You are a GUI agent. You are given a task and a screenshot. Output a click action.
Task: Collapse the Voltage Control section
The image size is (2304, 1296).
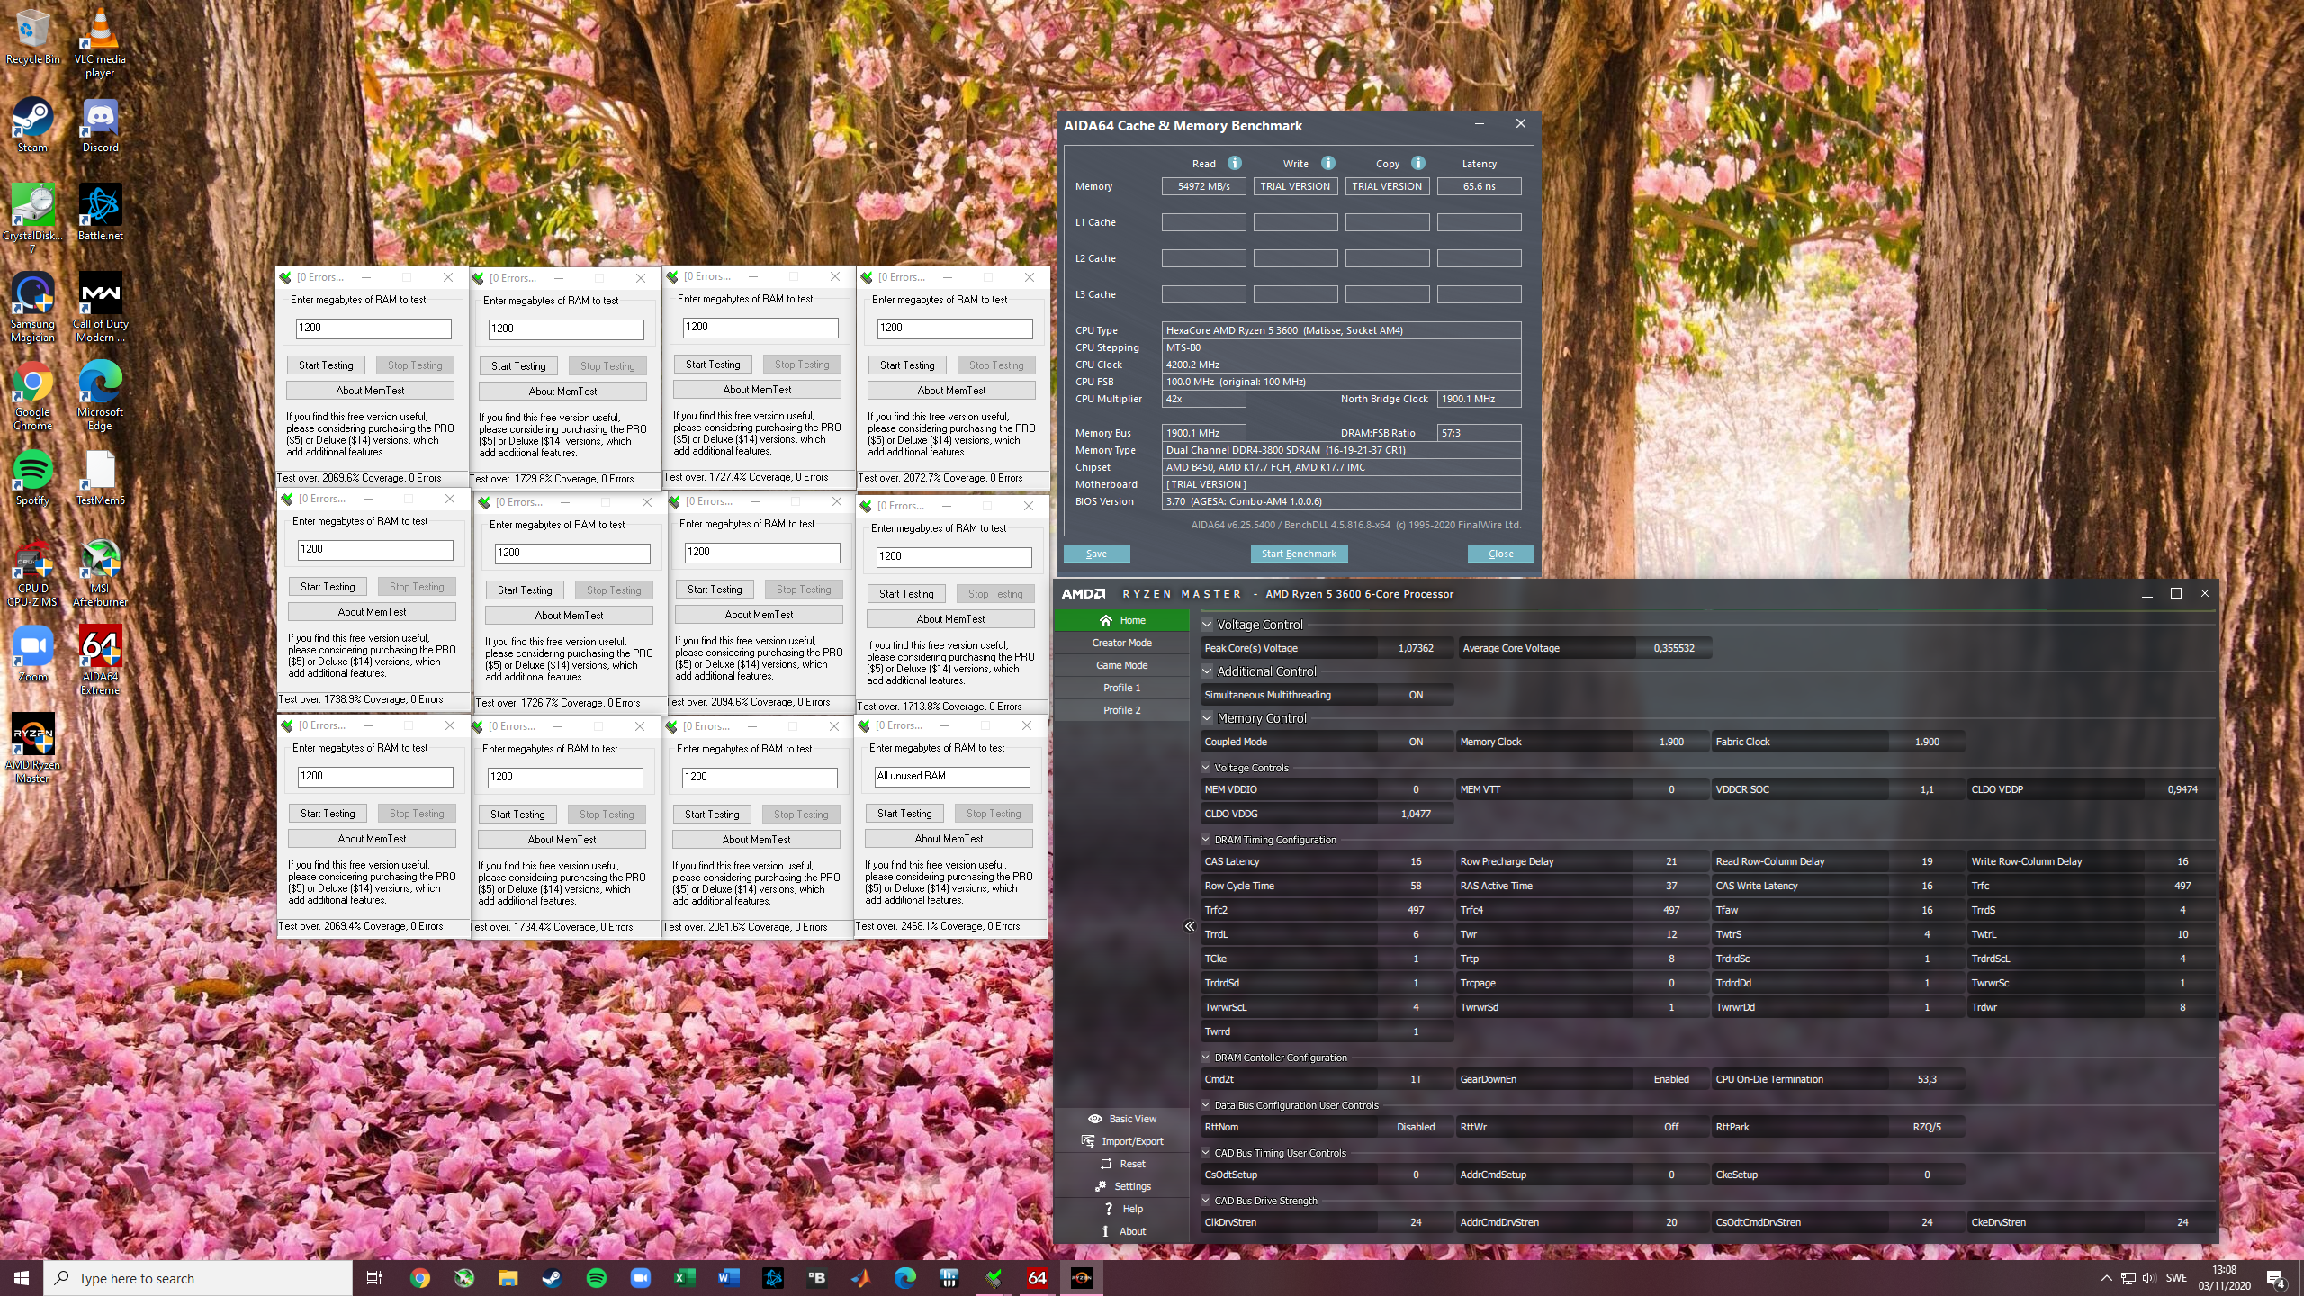click(1207, 624)
